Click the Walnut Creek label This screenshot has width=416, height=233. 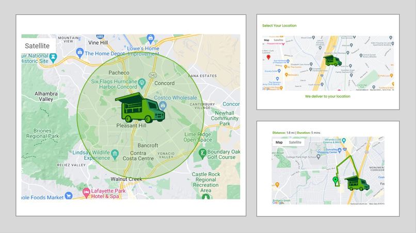pyautogui.click(x=126, y=179)
